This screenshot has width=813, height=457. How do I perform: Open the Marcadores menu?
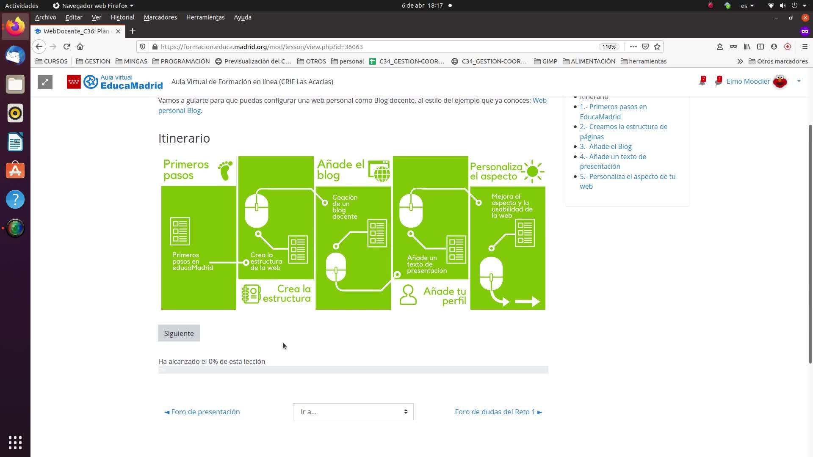(x=160, y=17)
